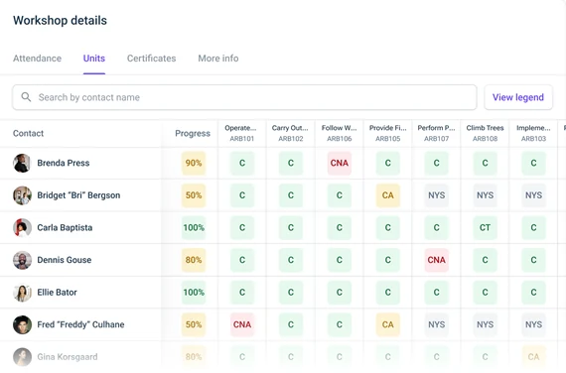The image size is (566, 373).
Task: Click Bridget Bergson's NYS status under ARB107
Action: [x=436, y=195]
